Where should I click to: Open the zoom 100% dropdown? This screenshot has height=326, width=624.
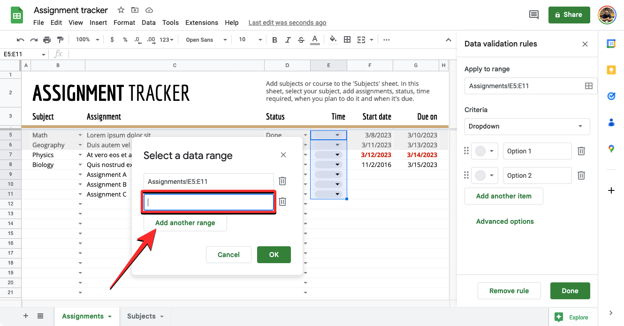click(x=87, y=40)
